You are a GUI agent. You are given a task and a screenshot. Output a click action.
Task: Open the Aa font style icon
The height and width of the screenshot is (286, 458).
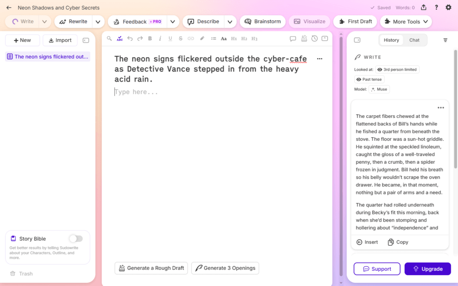click(x=224, y=38)
